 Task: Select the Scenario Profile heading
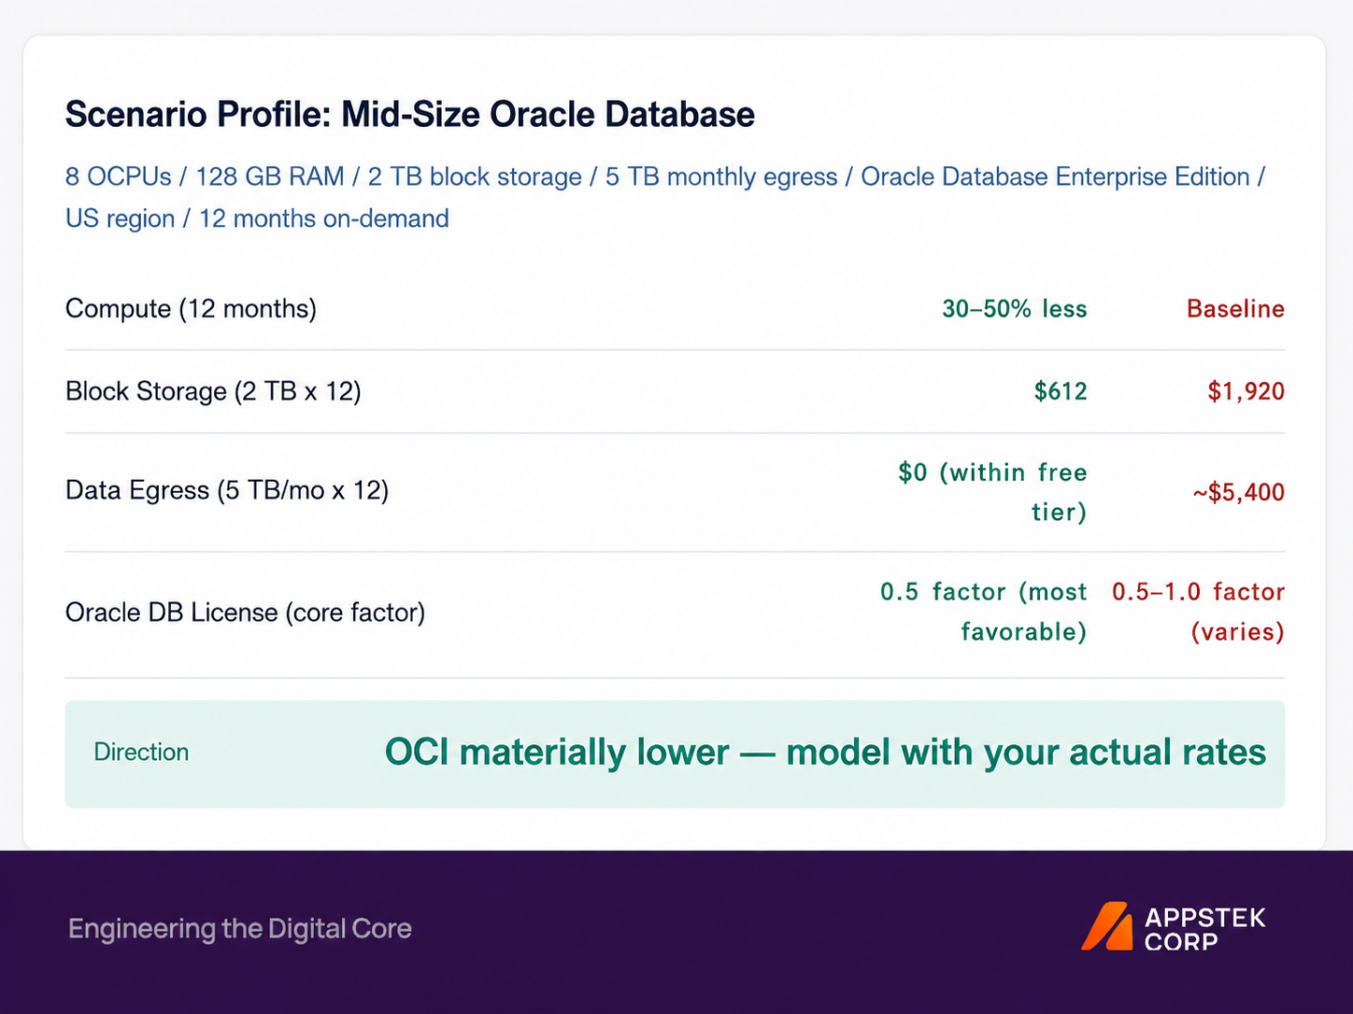[410, 114]
